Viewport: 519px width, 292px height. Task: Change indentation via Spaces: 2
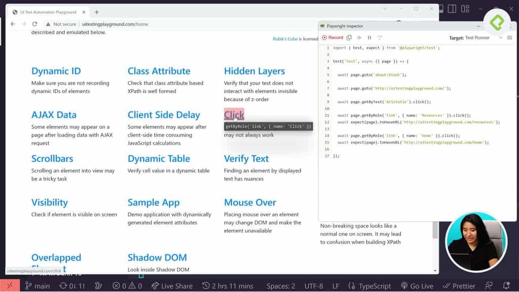(x=281, y=286)
